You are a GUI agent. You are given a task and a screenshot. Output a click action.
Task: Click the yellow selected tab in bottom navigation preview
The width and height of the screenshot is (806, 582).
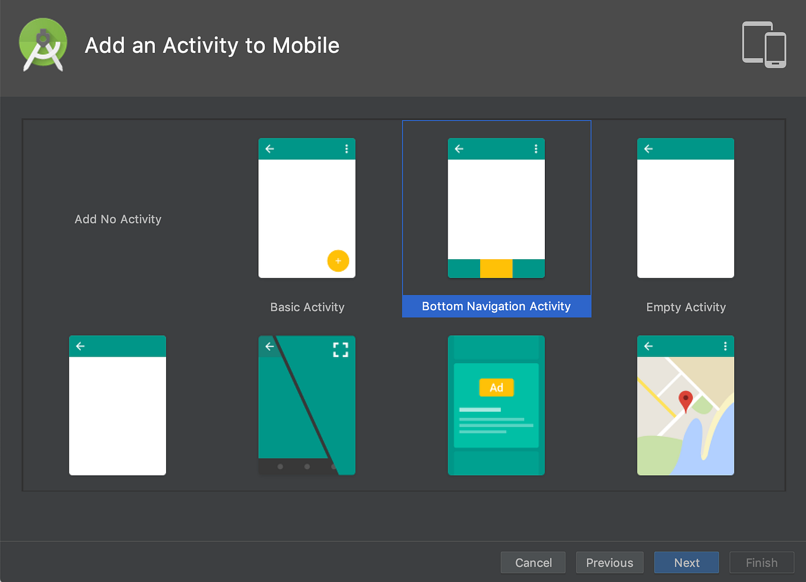click(496, 268)
